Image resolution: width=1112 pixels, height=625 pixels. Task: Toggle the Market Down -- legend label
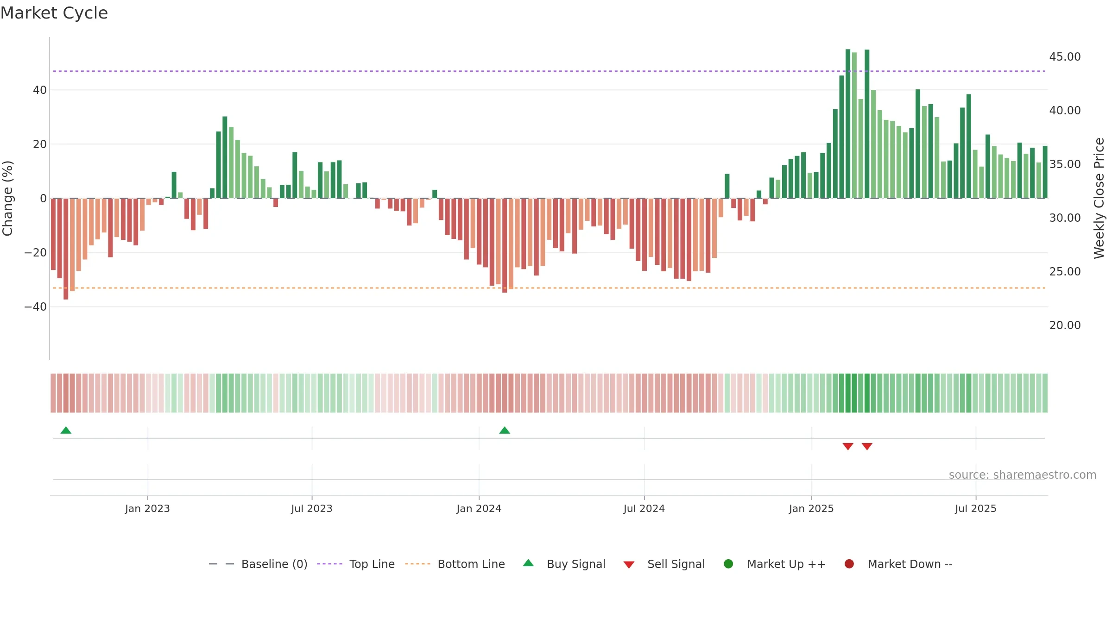click(910, 564)
